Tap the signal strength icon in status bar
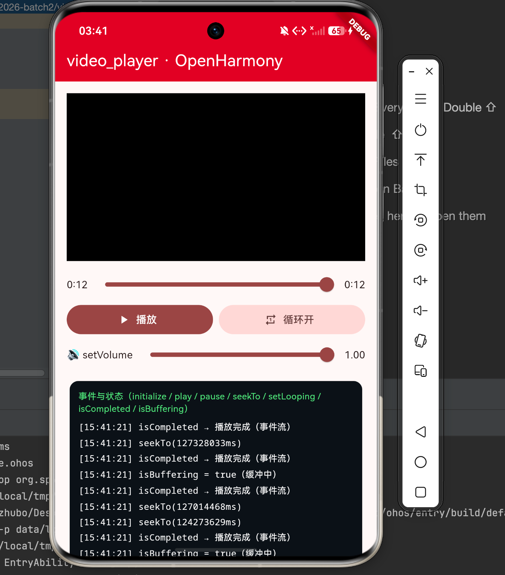505x575 pixels. [317, 31]
